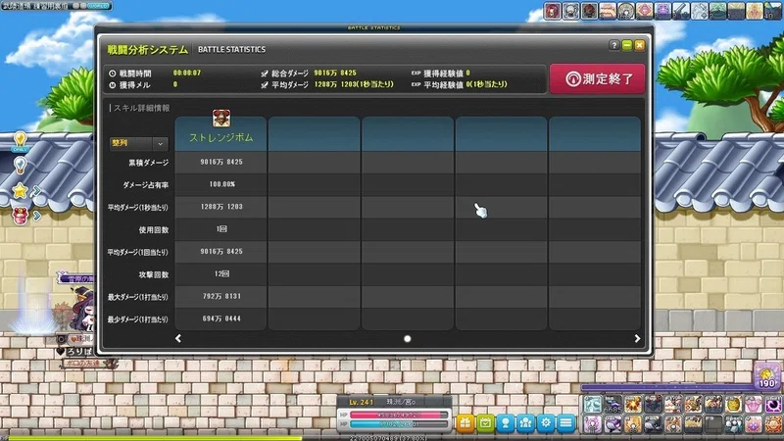The image size is (784, 441).
Task: Expand the arrow beside the pink gift icon
Action: (x=36, y=216)
